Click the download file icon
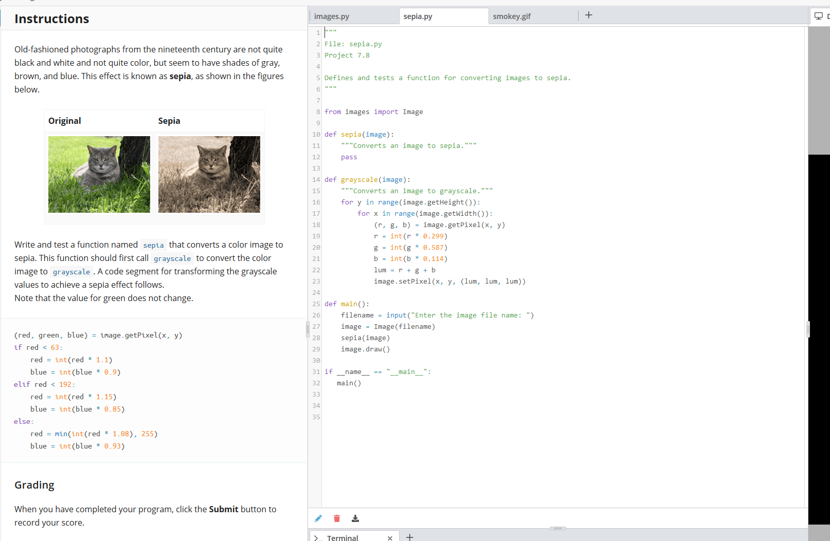Image resolution: width=830 pixels, height=541 pixels. pyautogui.click(x=355, y=518)
